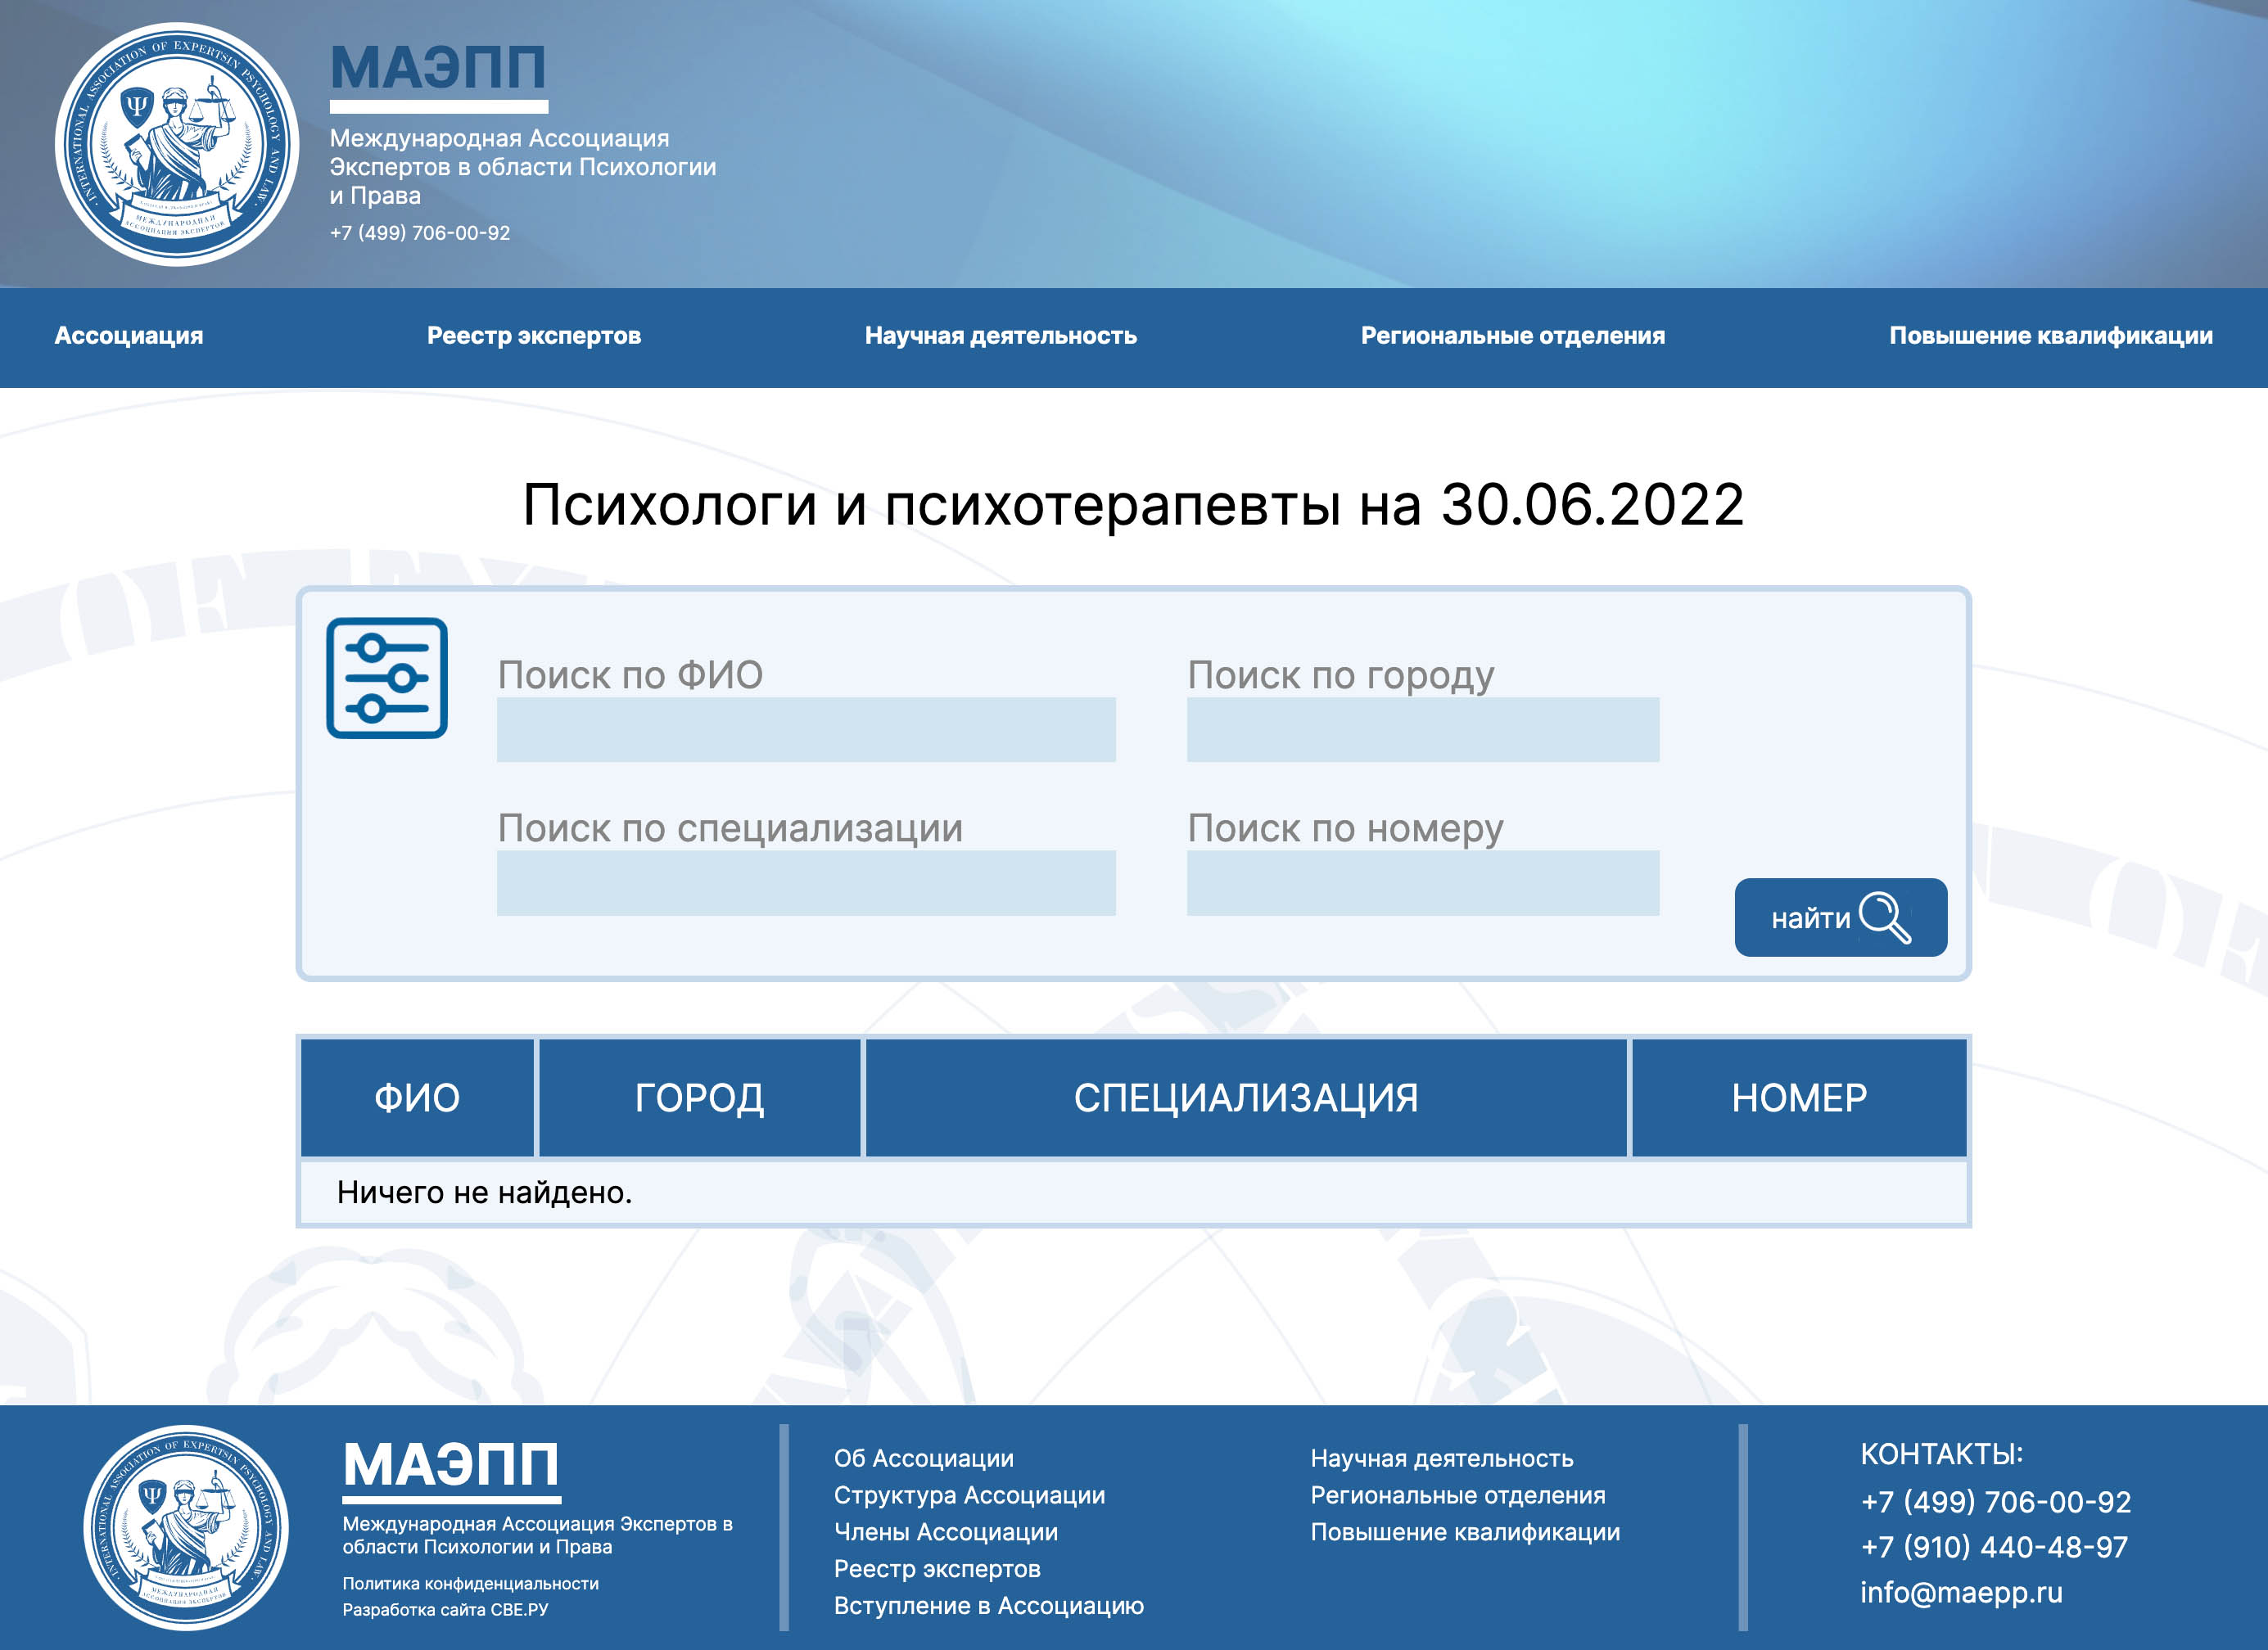Click the ГОРОД column header
The image size is (2268, 1650).
(700, 1098)
